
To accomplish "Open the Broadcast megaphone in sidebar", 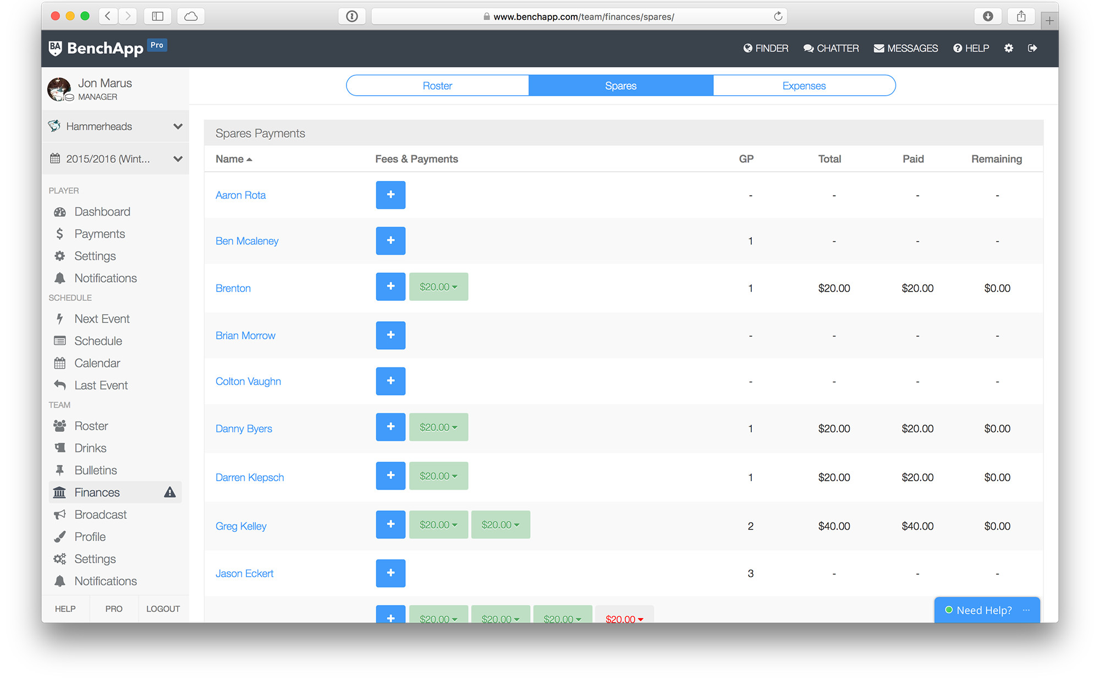I will 101,514.
